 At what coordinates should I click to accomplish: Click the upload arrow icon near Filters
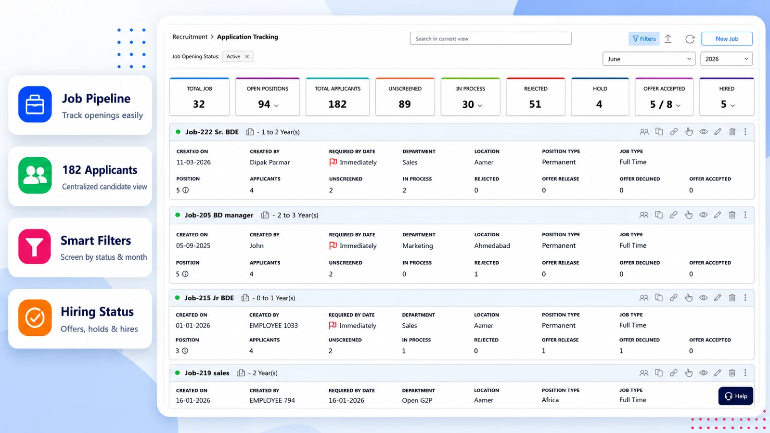(668, 39)
